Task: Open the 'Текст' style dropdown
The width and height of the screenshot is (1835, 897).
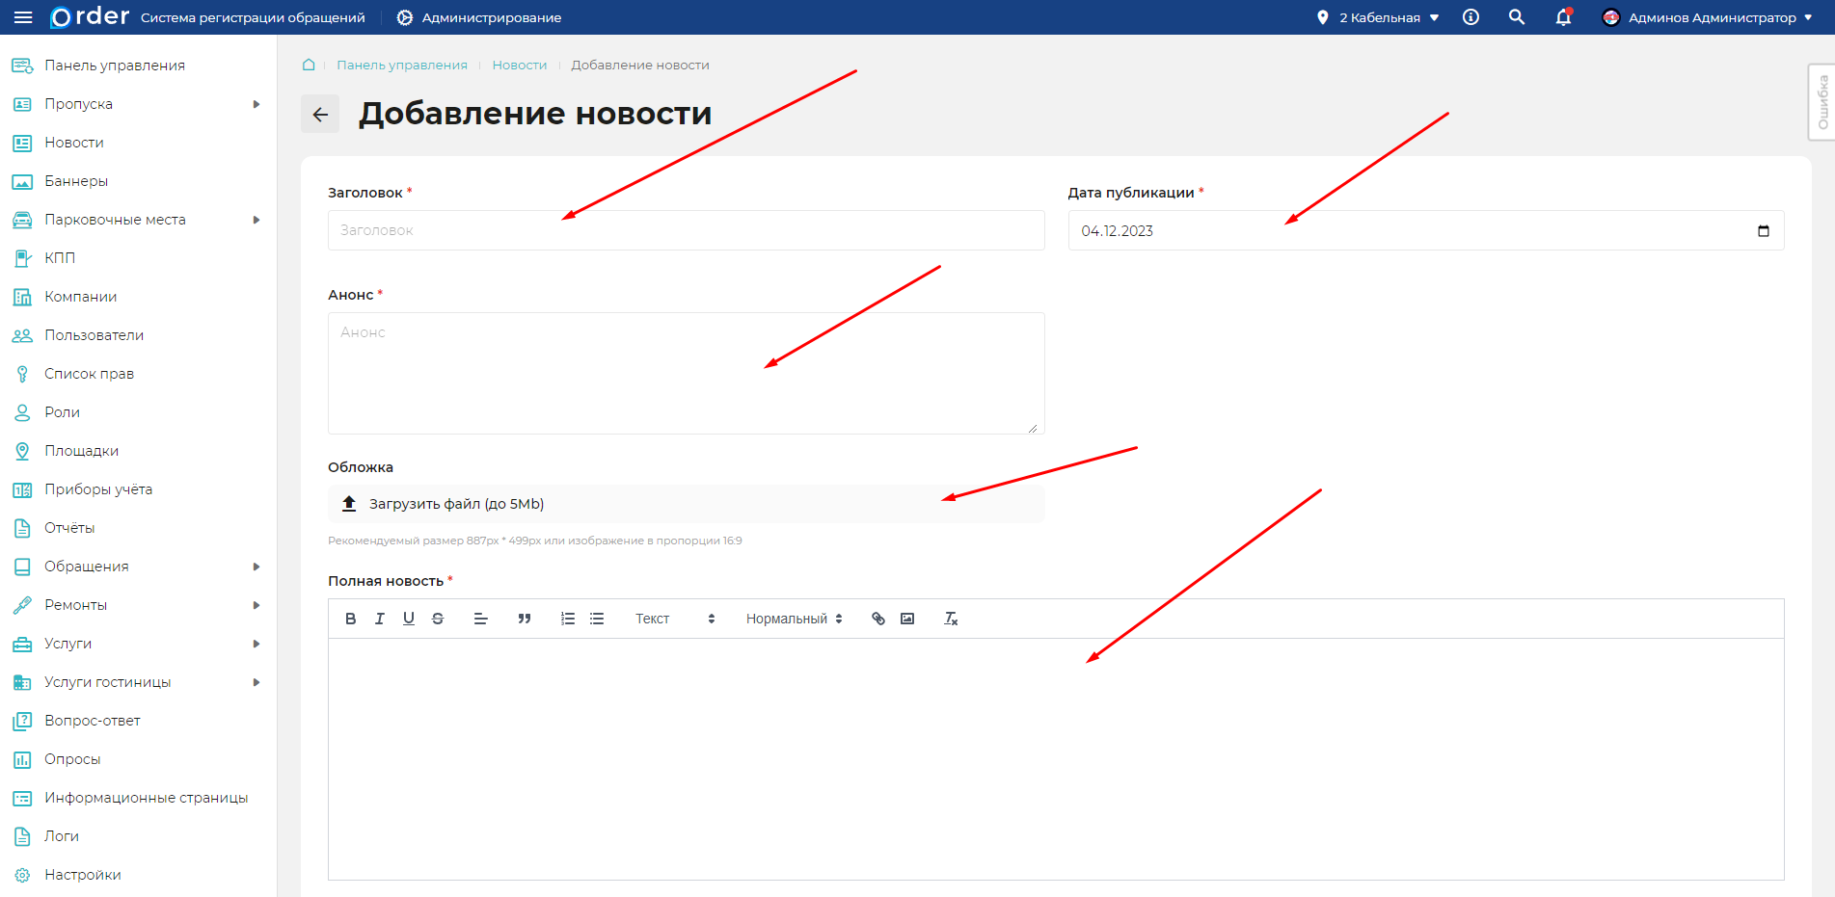Action: (x=672, y=619)
